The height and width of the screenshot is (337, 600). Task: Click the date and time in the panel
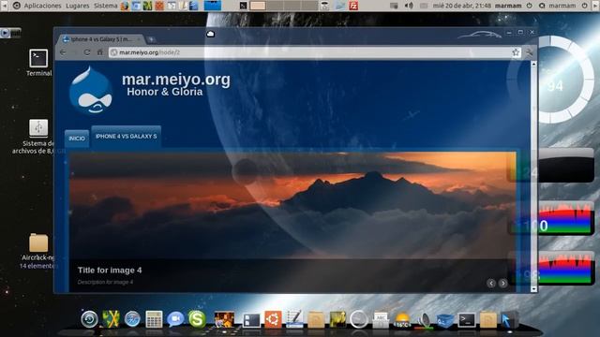pyautogui.click(x=462, y=6)
